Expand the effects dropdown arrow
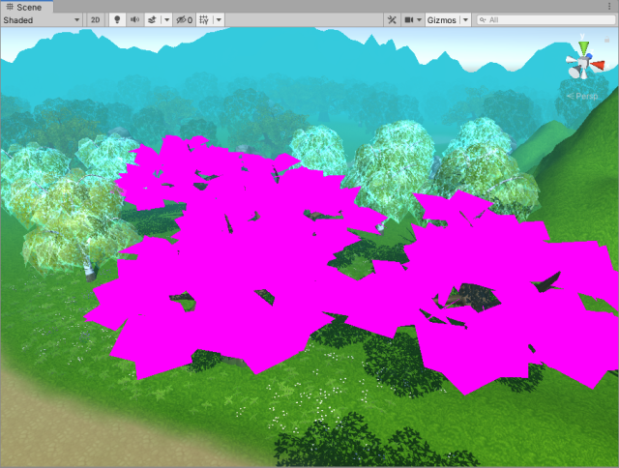 coord(166,19)
